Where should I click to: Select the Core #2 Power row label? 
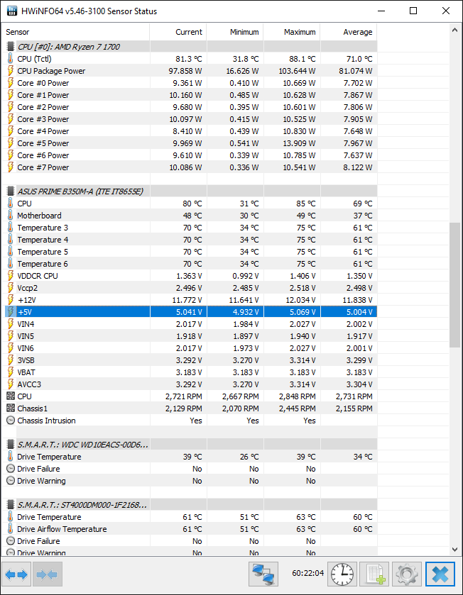43,107
